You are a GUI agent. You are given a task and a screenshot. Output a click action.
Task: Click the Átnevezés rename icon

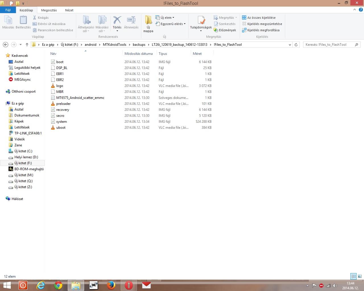(131, 20)
